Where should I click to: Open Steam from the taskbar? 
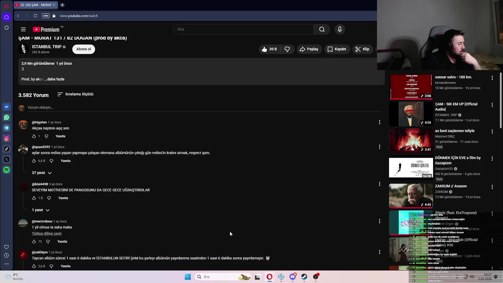(x=304, y=277)
